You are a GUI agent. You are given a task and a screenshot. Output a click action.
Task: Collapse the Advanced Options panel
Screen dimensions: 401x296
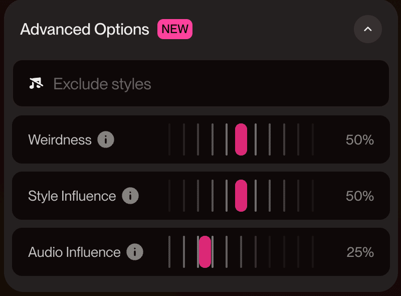click(x=367, y=29)
